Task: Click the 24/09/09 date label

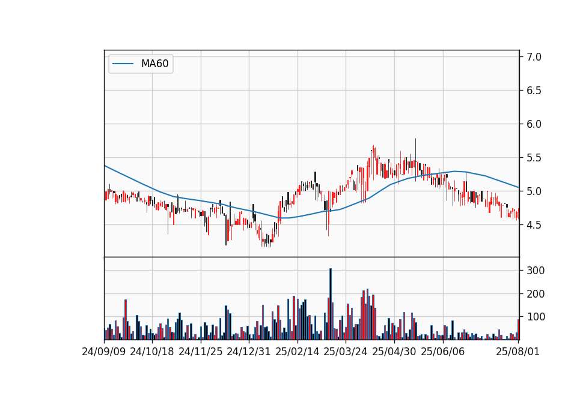Action: (104, 352)
